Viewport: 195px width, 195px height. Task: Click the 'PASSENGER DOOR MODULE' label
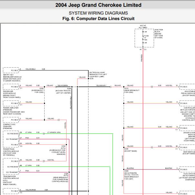(x=12, y=94)
